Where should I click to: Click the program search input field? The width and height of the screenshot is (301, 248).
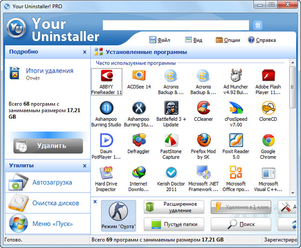click(x=176, y=25)
